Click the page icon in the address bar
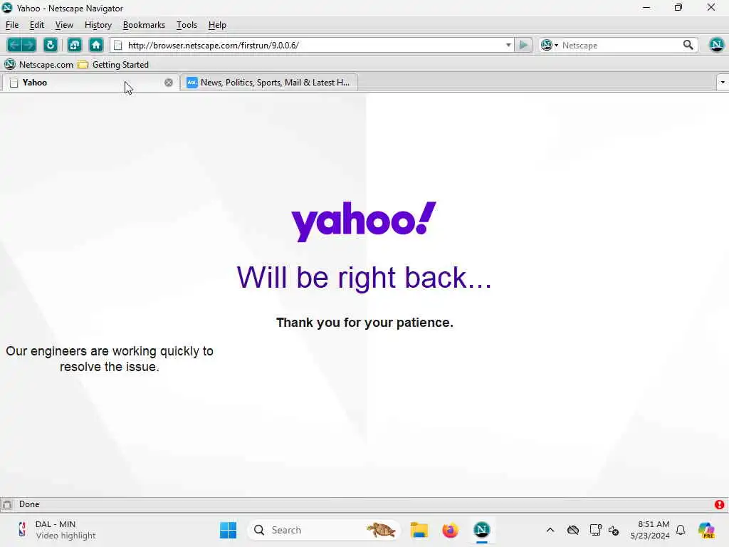 tap(118, 45)
